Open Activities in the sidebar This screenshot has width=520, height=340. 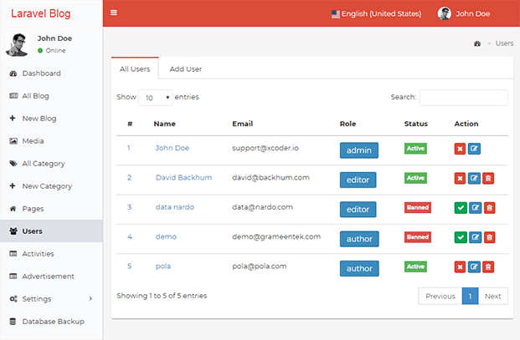51,254
